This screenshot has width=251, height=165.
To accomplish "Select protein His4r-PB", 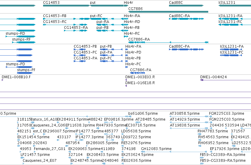I will click(127, 61).
